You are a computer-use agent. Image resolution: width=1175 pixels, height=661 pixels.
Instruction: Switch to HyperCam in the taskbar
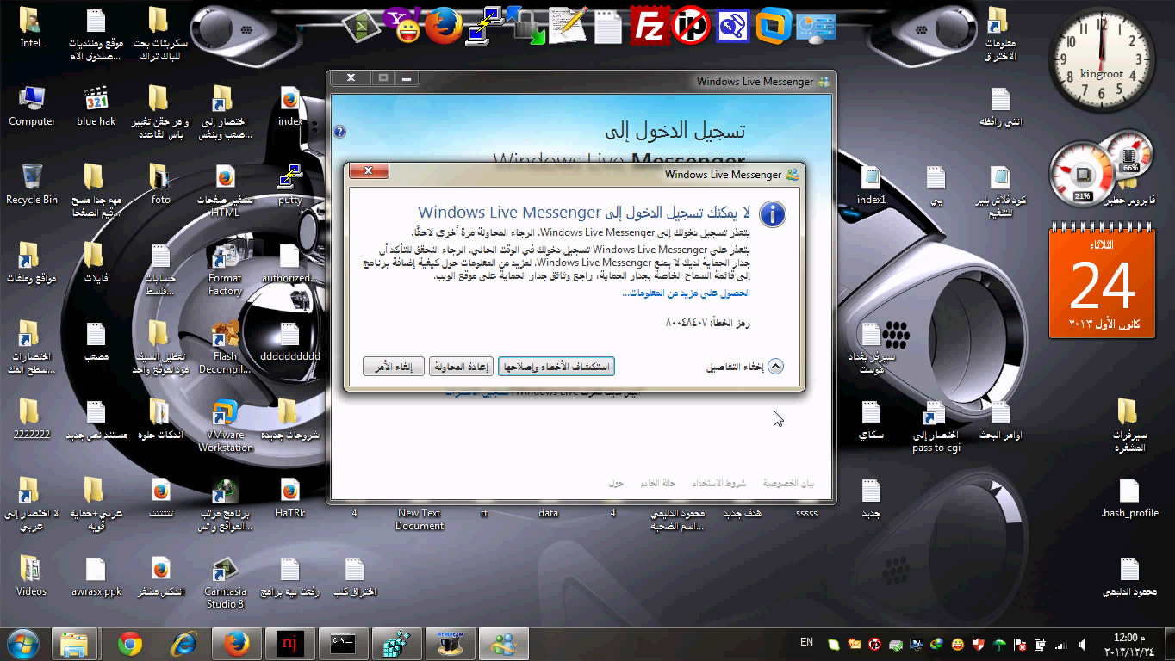tap(451, 644)
